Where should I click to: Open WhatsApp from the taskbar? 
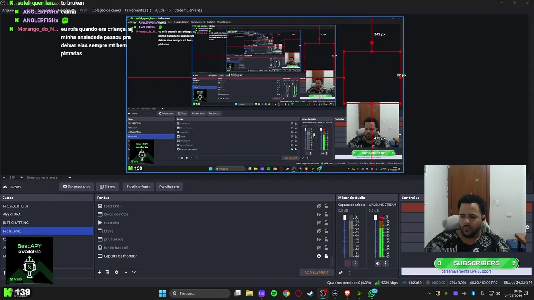372,293
